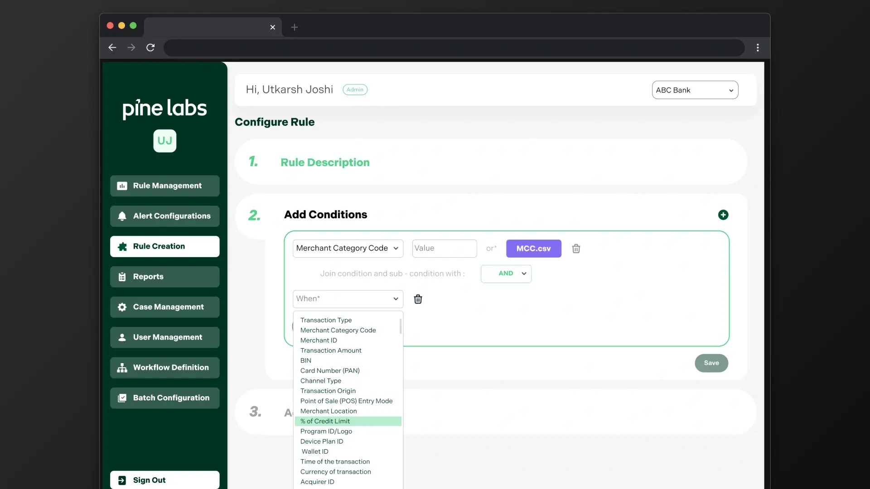Open a new browser tab
870x489 pixels.
coord(295,27)
